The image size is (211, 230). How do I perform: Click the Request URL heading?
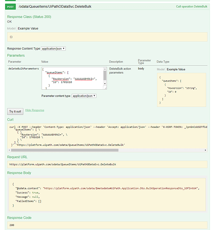(17, 157)
